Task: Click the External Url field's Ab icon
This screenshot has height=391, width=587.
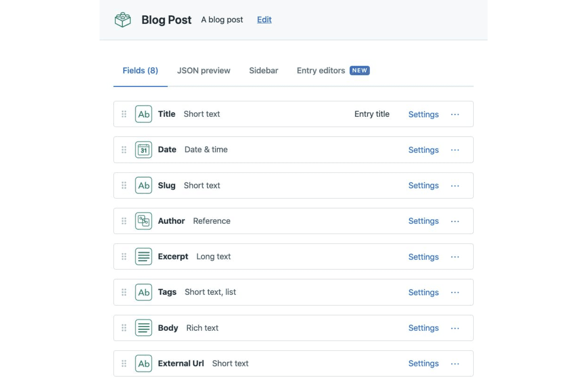Action: point(144,364)
